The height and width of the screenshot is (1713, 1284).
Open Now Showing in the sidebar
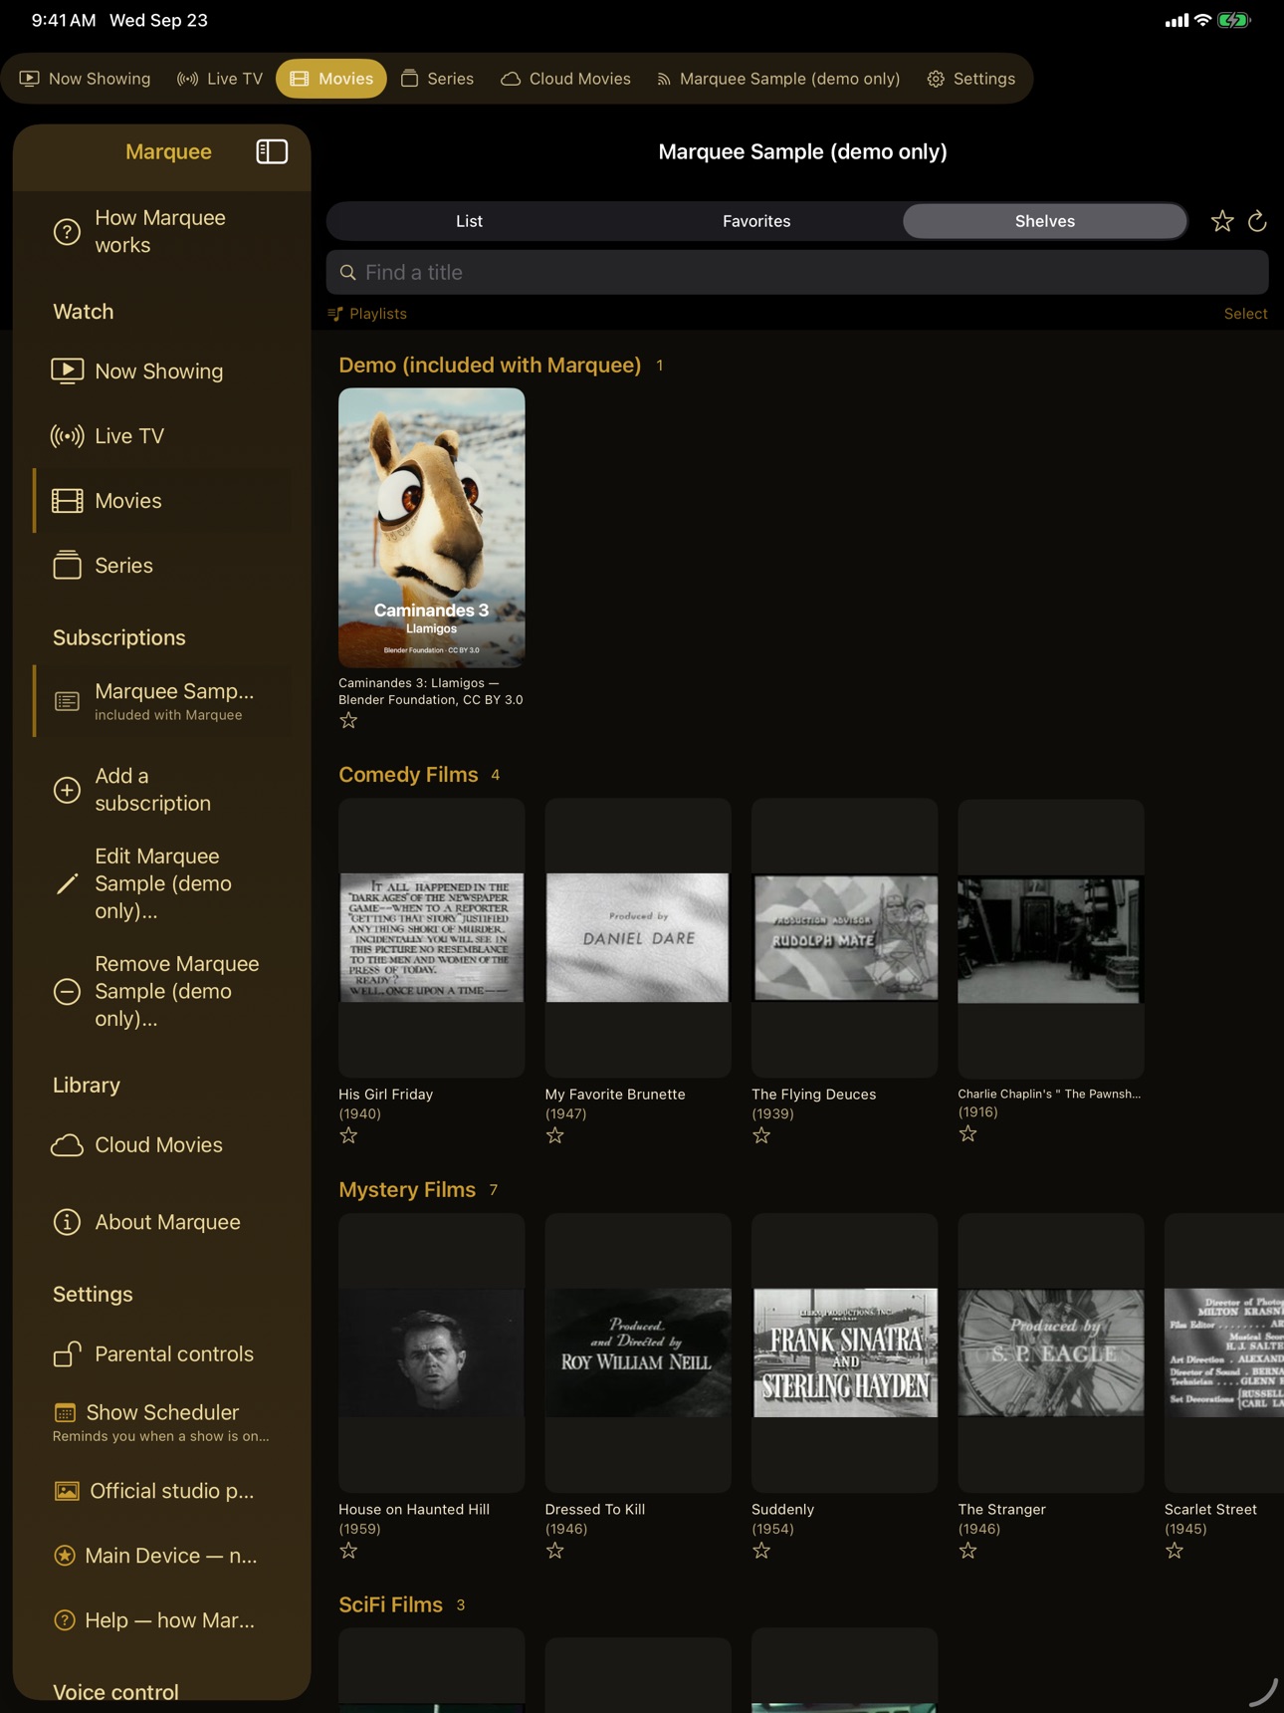tap(159, 371)
